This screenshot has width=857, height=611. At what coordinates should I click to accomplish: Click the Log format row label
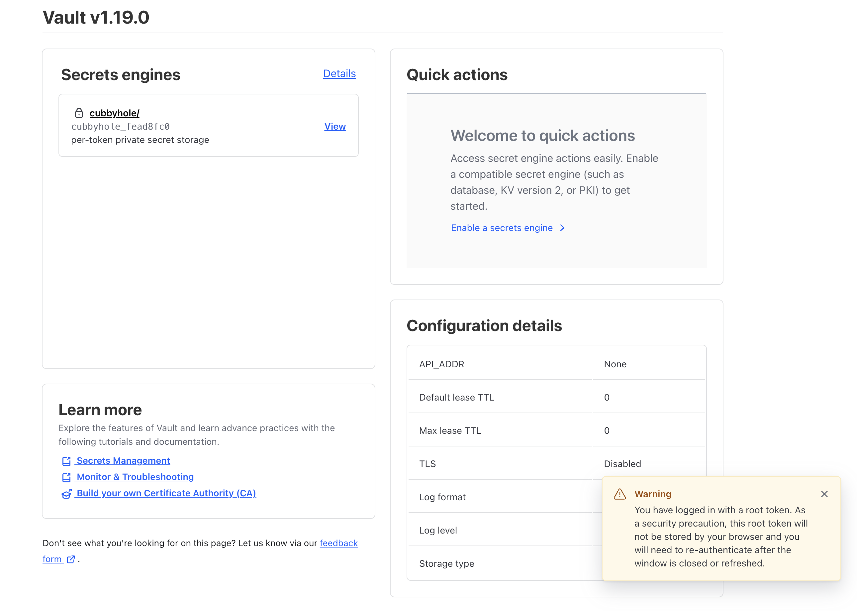[442, 497]
